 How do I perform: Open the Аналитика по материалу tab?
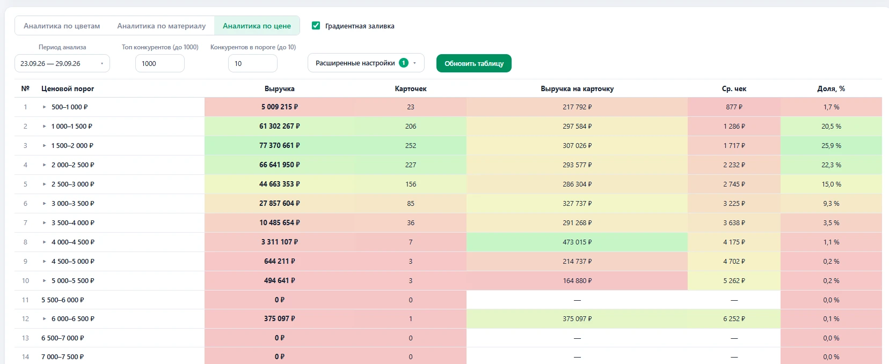(161, 26)
